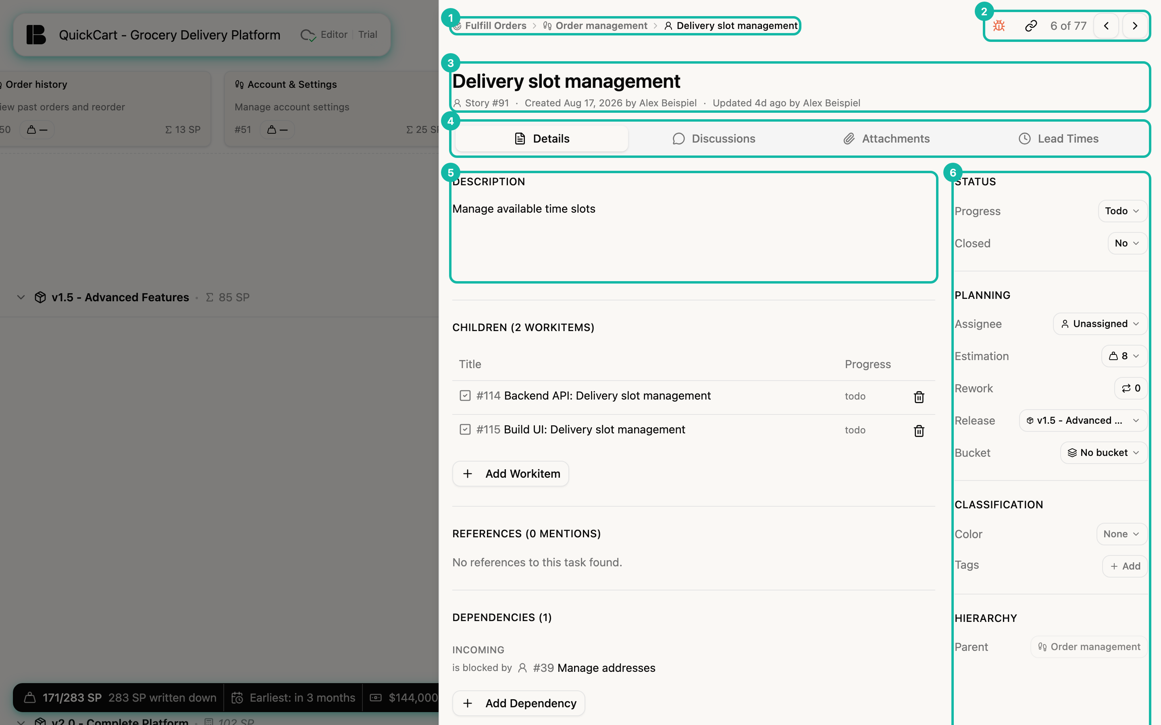Switch to the Lead Times tab
Screen dimensions: 1161x725
[x=1058, y=139]
